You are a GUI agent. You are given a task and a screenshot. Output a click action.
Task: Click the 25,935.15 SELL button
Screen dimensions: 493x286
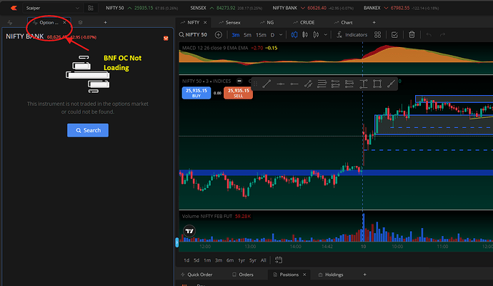238,93
